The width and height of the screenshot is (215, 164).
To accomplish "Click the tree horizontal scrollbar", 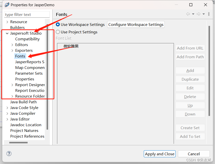I will coord(18,143).
